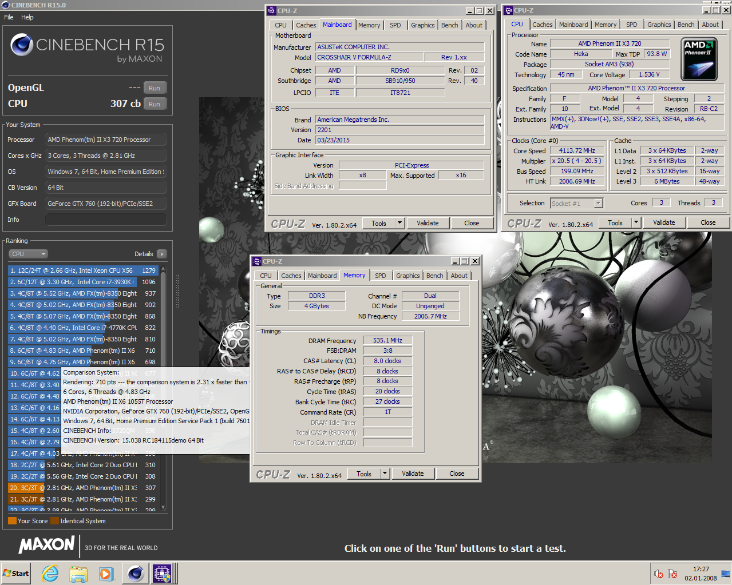
Task: Click the AMD Phenom II logo image
Action: coord(699,59)
